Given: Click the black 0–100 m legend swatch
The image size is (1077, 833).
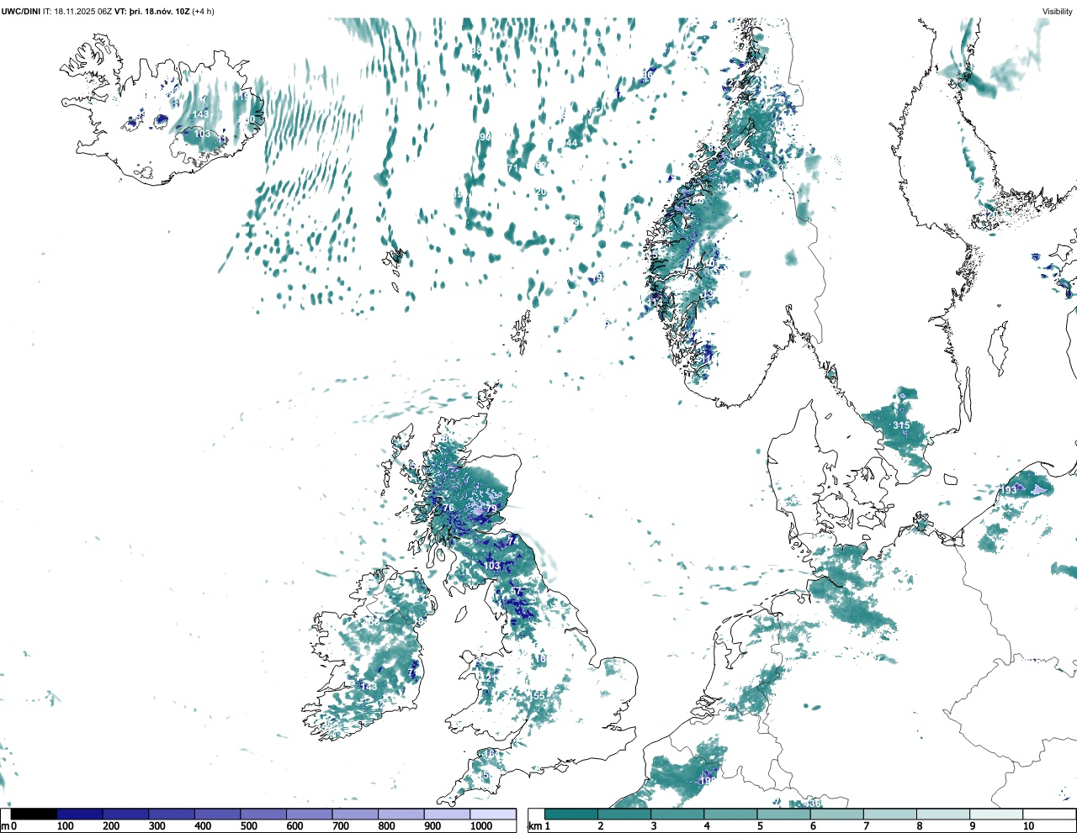Looking at the screenshot, I should [x=34, y=815].
